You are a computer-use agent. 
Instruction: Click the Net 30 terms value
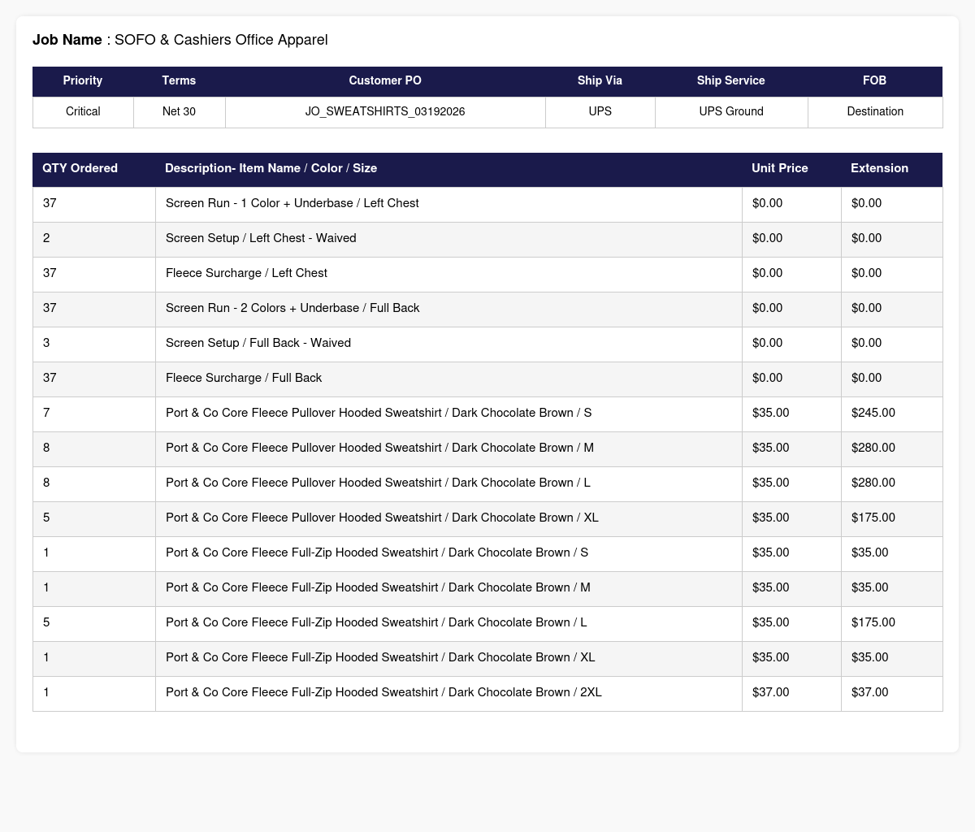(179, 111)
